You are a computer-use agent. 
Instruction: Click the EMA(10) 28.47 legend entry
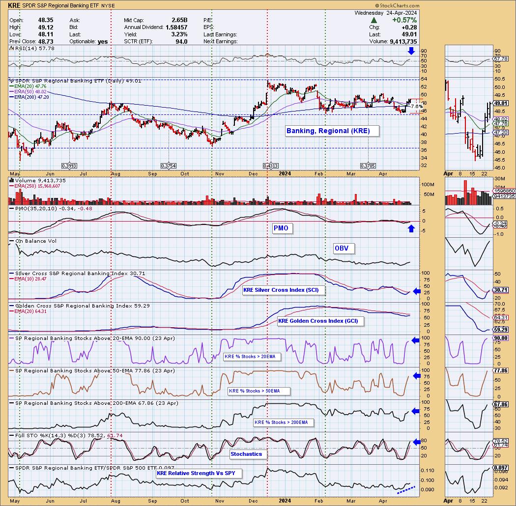(x=28, y=279)
